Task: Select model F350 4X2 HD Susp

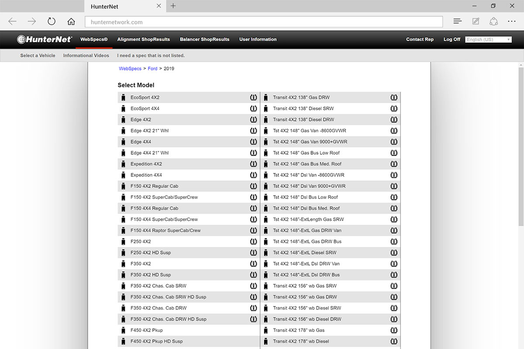Action: [x=151, y=275]
